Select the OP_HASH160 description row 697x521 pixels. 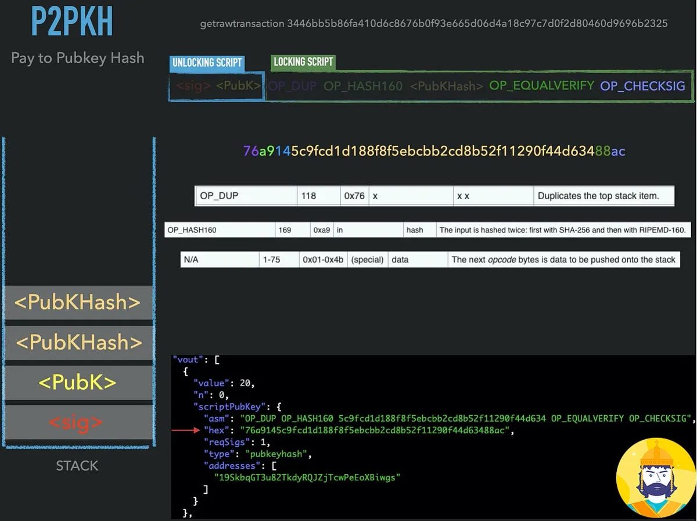point(562,230)
